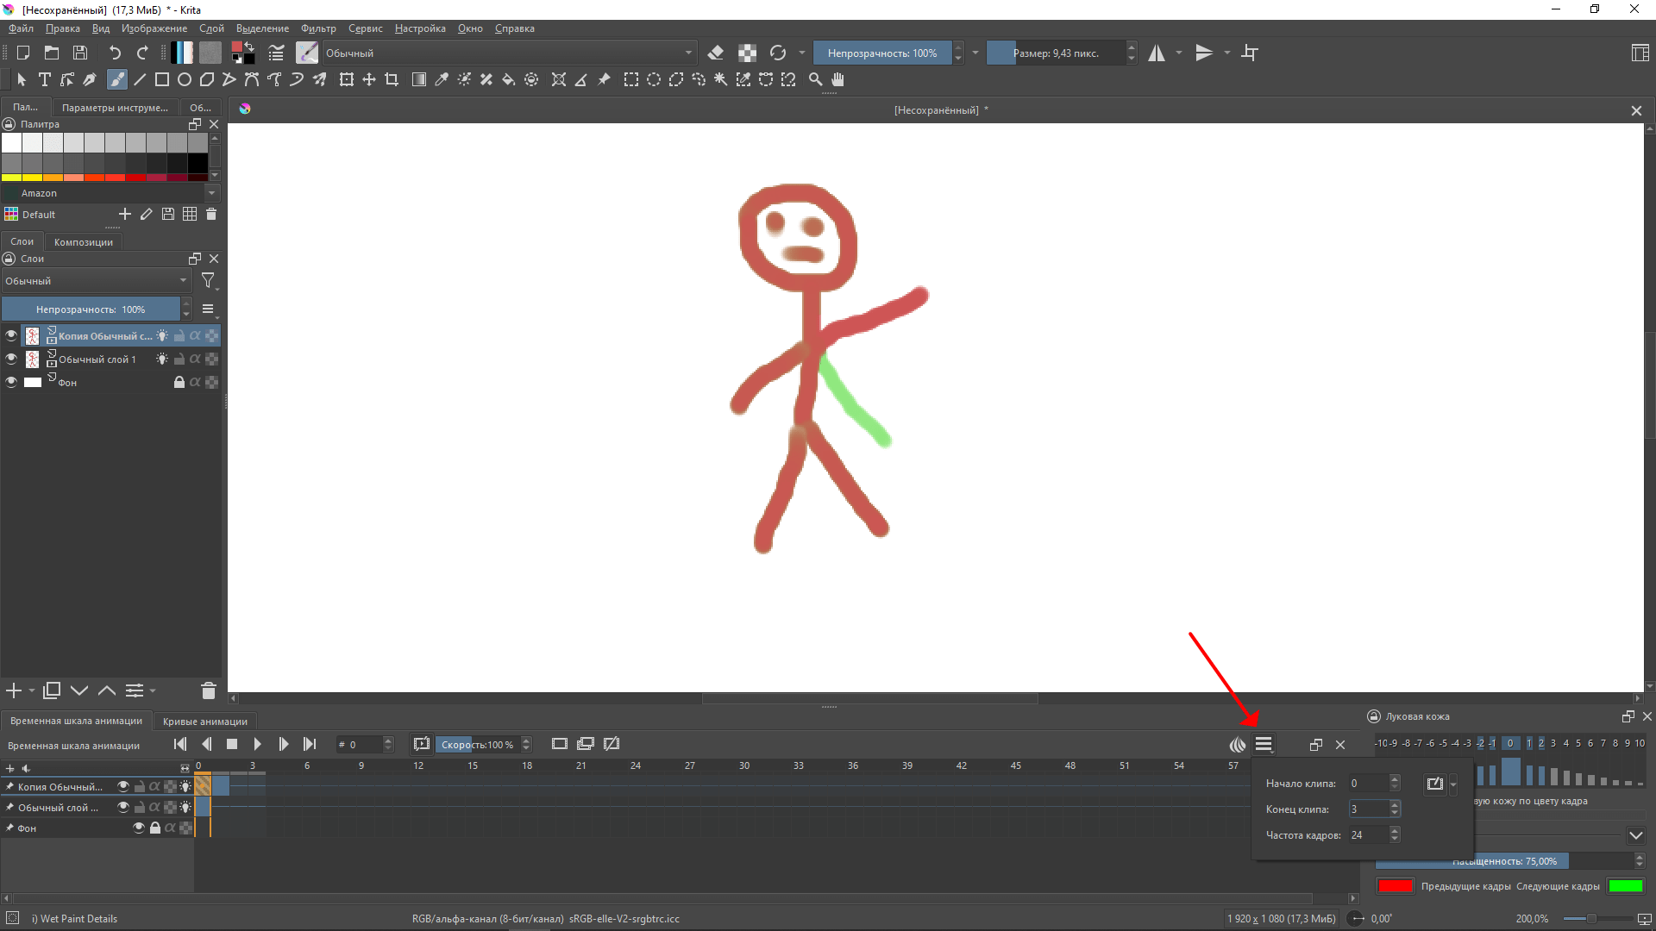
Task: Click the animation playback play button
Action: coord(257,743)
